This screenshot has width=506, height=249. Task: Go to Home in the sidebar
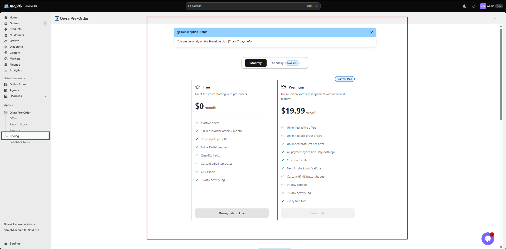pyautogui.click(x=13, y=17)
